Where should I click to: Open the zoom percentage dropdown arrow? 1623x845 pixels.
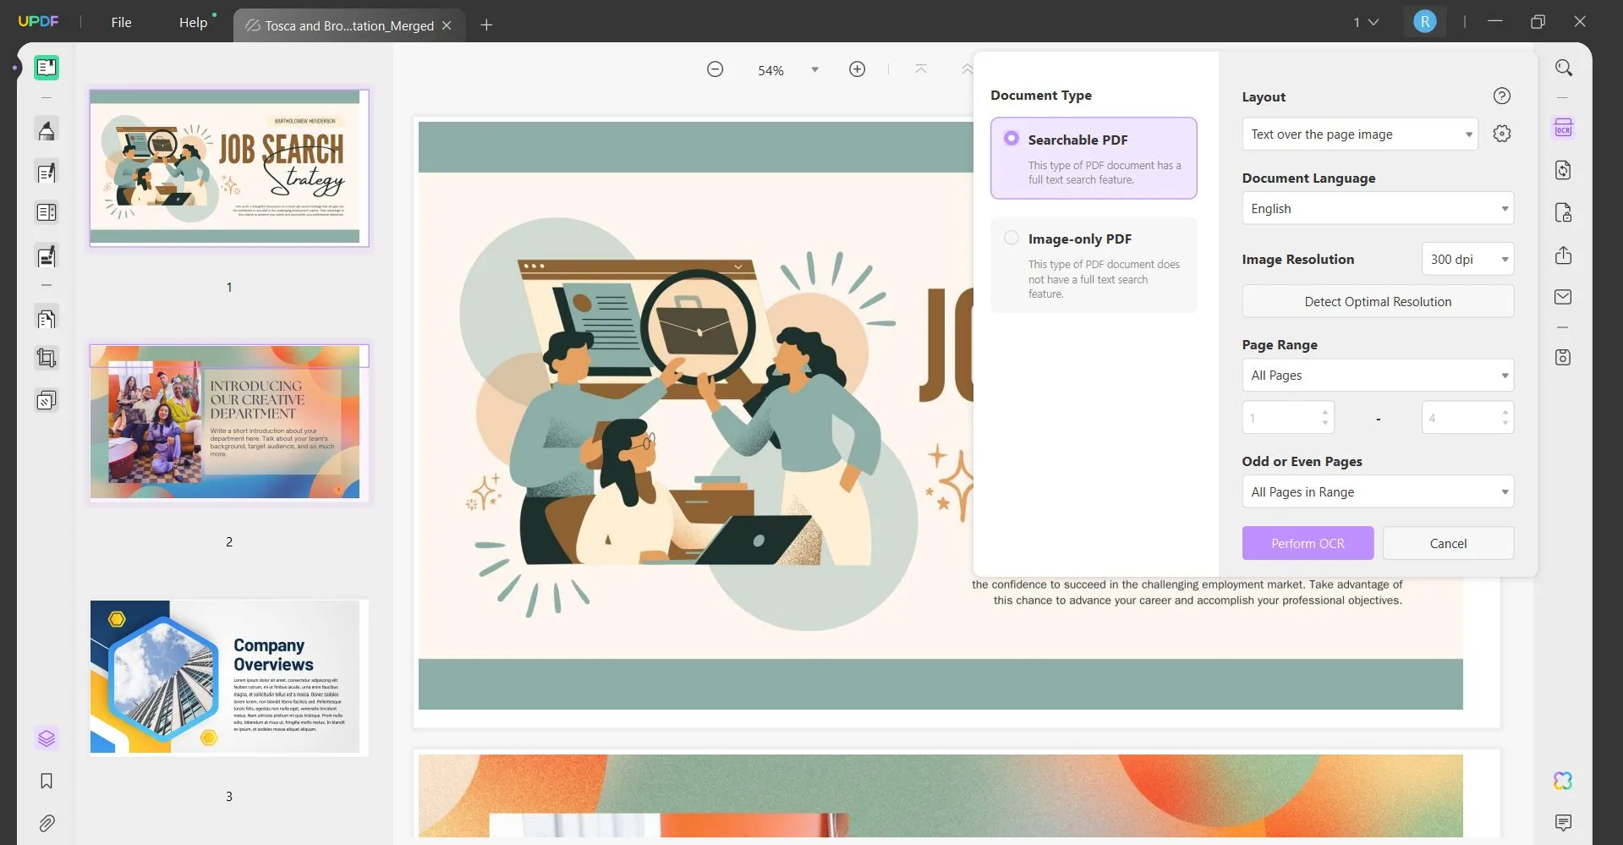[815, 69]
